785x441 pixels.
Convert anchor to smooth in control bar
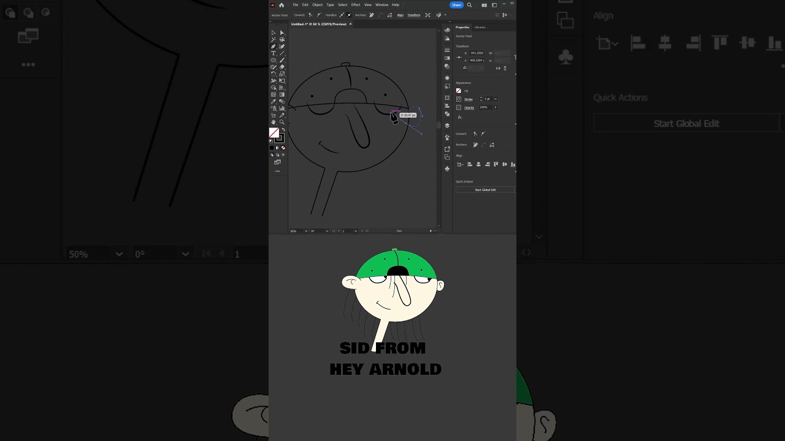pos(319,15)
